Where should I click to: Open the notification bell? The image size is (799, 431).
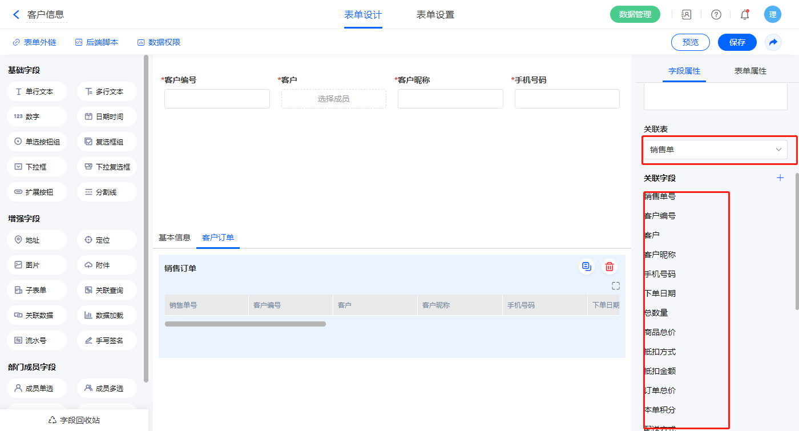click(x=744, y=15)
